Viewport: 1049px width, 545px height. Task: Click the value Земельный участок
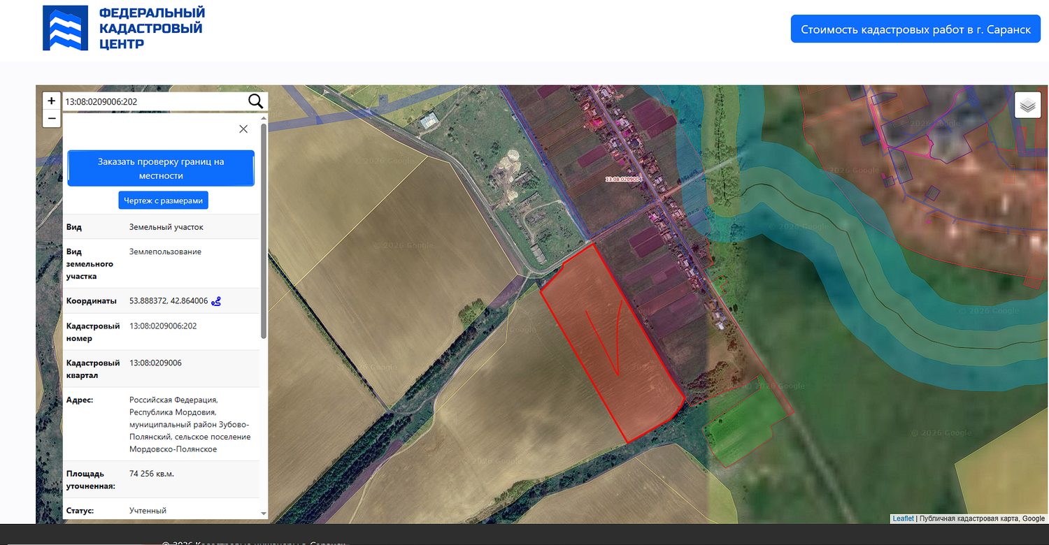coord(166,227)
